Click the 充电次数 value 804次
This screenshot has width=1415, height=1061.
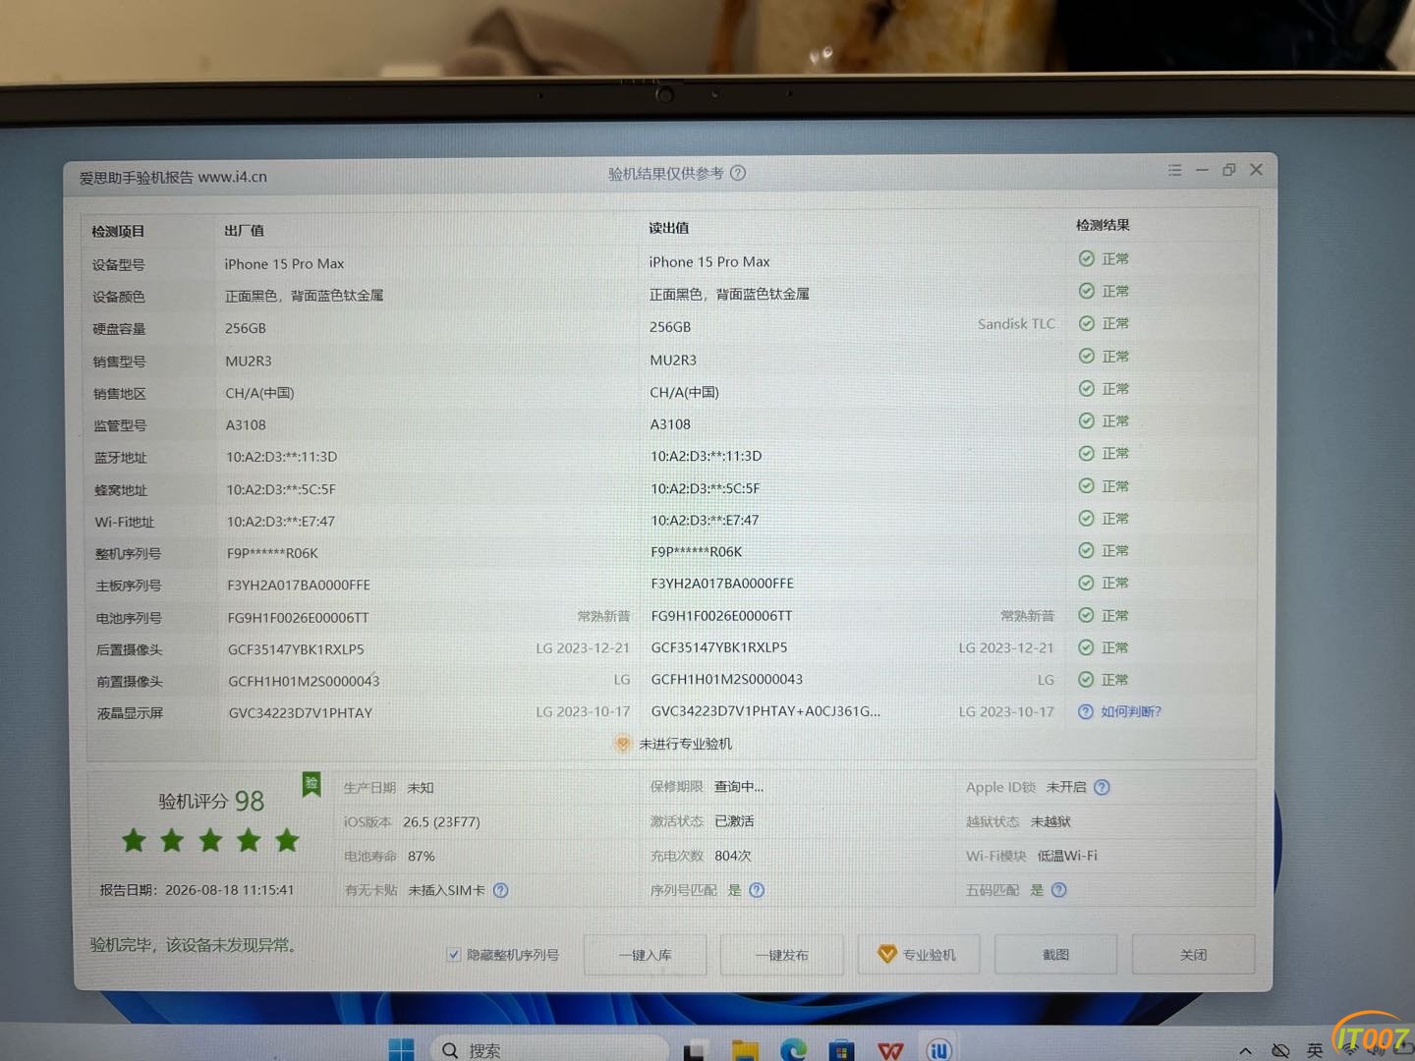733,856
